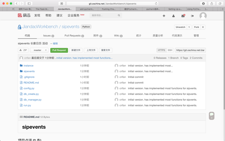Image resolution: width=225 pixels, height=141 pixels.
Task: Click the 1 Branch link
Action: point(174,58)
